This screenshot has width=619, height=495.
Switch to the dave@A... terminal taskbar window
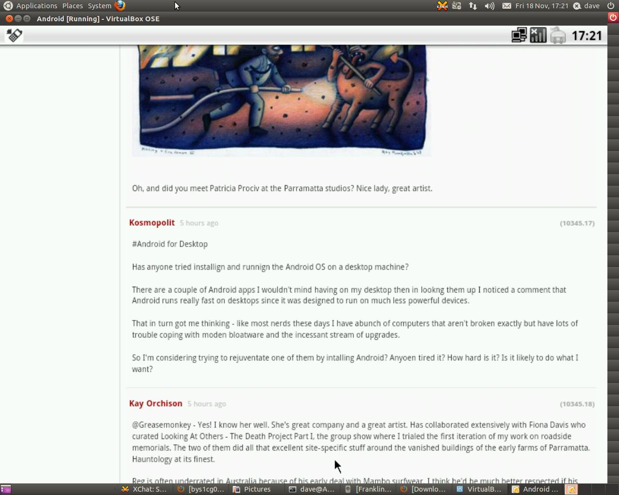tap(312, 489)
